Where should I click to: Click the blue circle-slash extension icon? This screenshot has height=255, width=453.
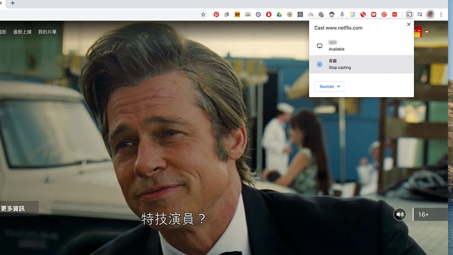(258, 14)
